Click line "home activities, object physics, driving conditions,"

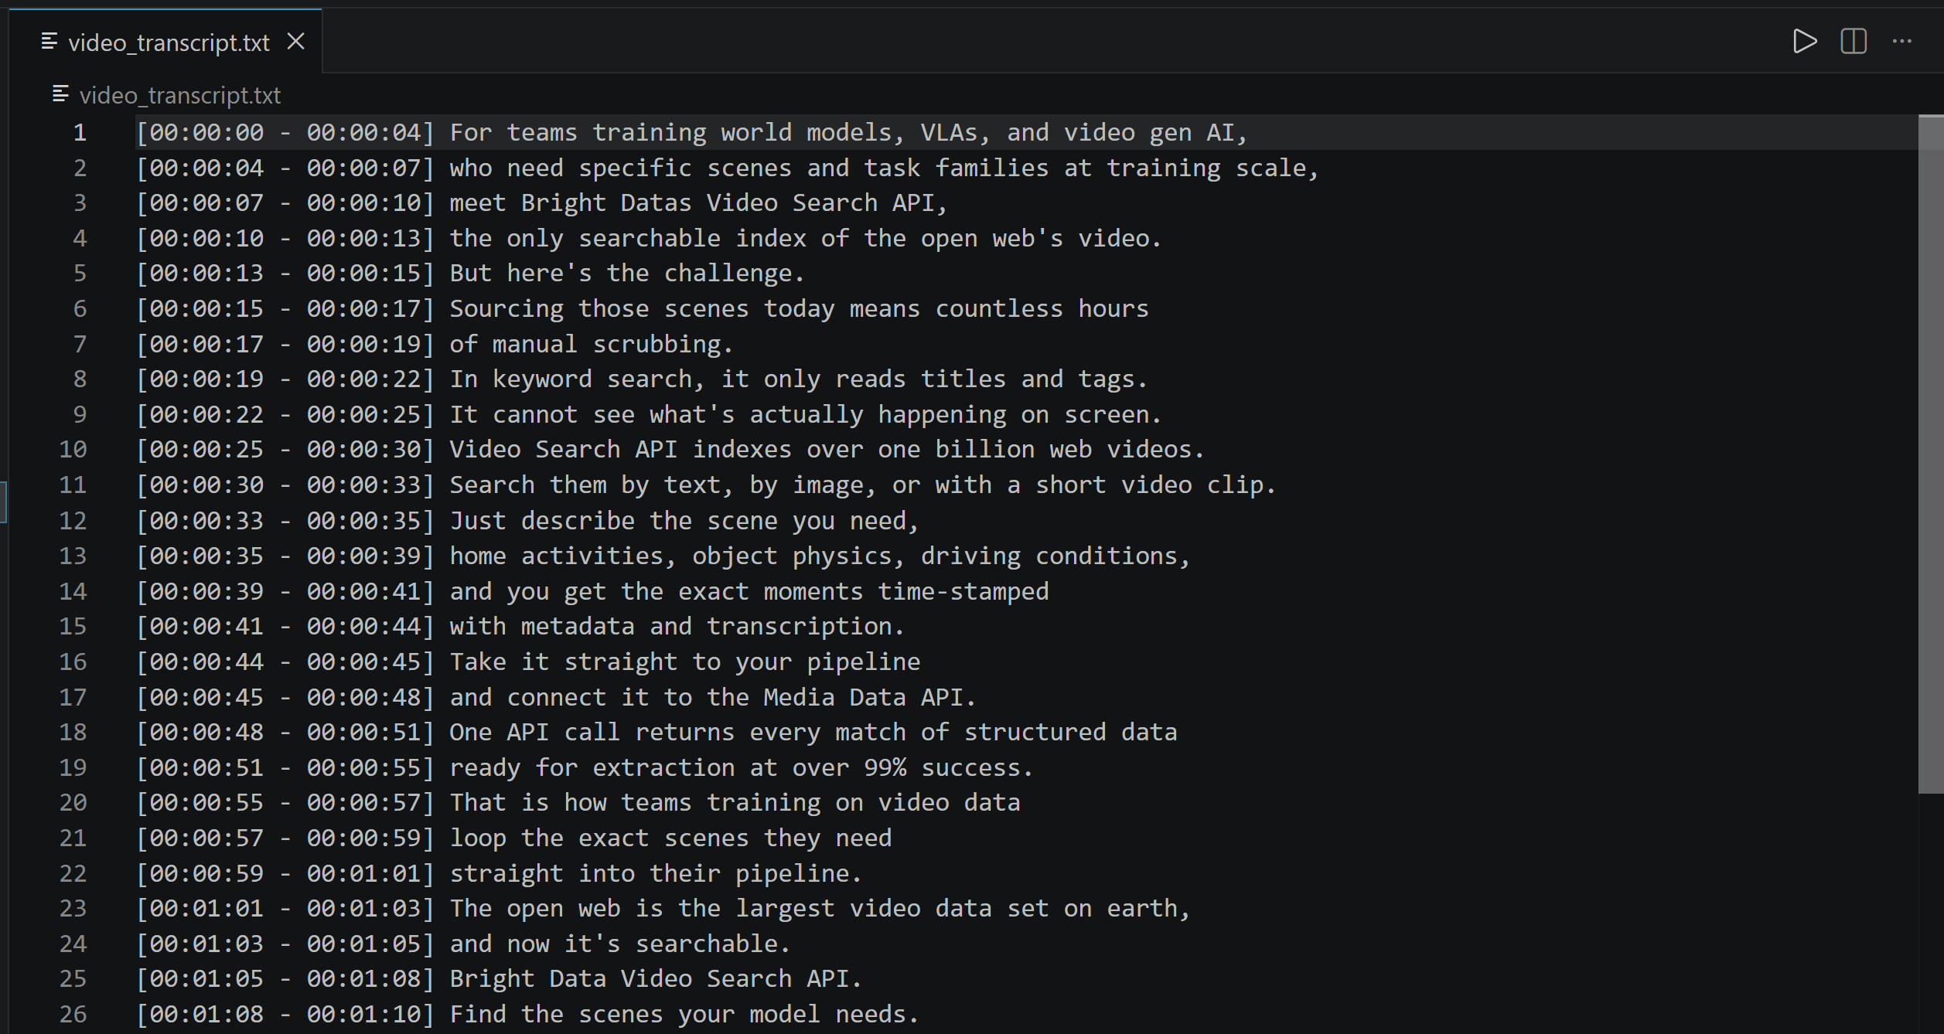pyautogui.click(x=820, y=556)
